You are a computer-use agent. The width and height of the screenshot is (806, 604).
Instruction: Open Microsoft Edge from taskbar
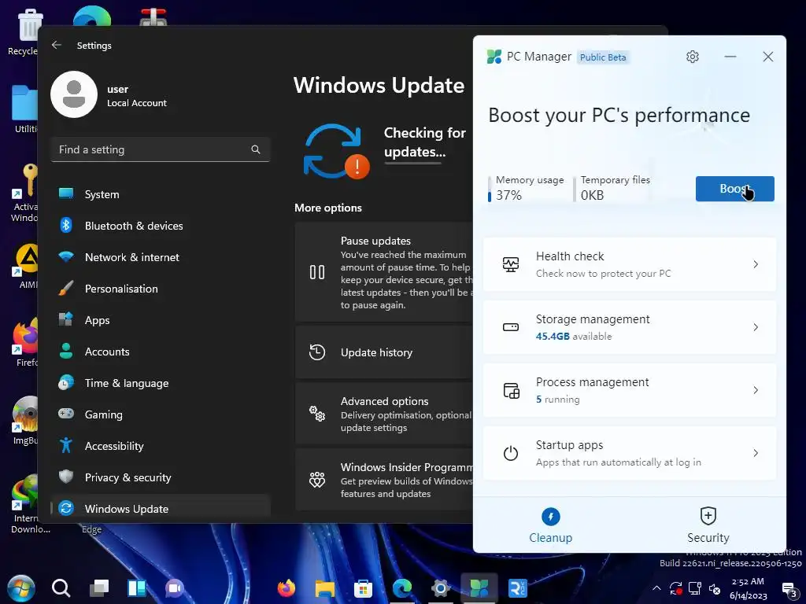pos(402,588)
